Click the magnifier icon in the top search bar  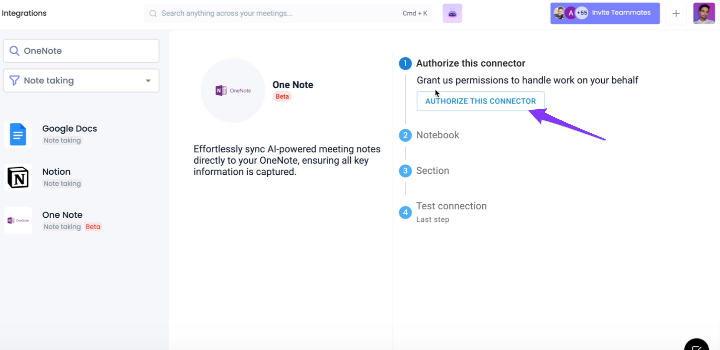click(153, 13)
